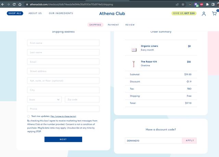Toggle the browser side panel icon
219x157 pixels.
coord(213,4)
